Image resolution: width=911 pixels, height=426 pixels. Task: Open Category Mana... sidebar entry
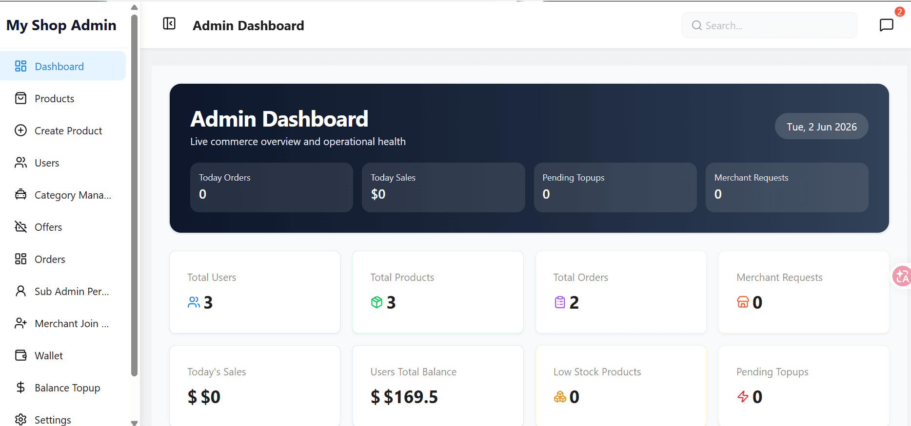63,195
